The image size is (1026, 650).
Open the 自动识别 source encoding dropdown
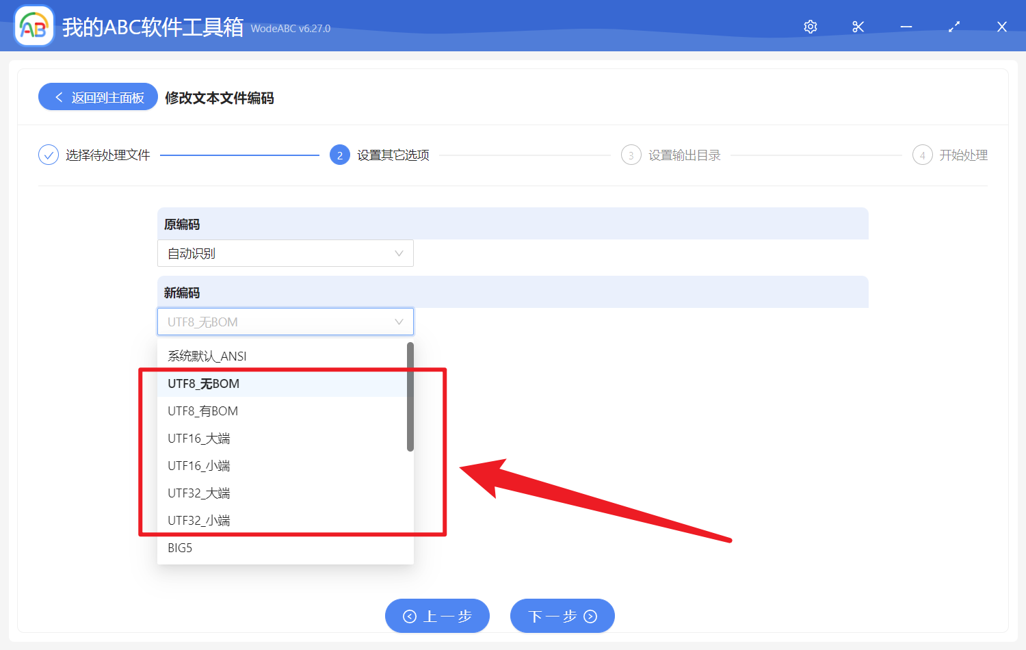click(285, 253)
